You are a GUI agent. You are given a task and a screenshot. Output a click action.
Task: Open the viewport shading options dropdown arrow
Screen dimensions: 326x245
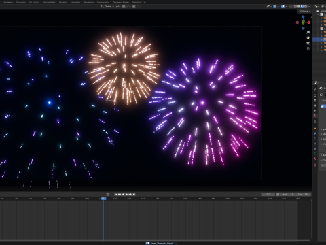click(x=309, y=7)
